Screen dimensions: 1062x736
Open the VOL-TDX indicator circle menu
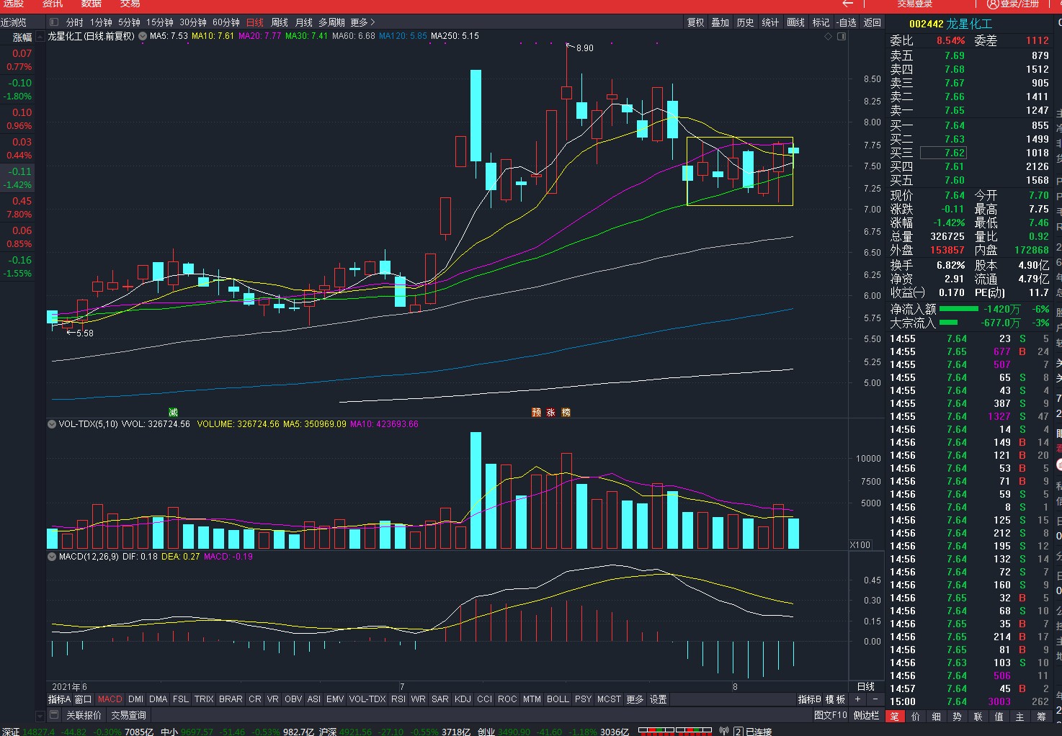[x=52, y=424]
